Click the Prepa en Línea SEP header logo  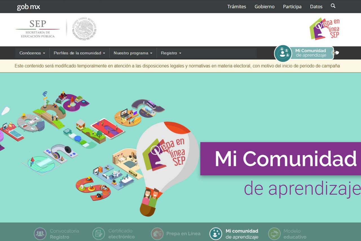tap(325, 29)
